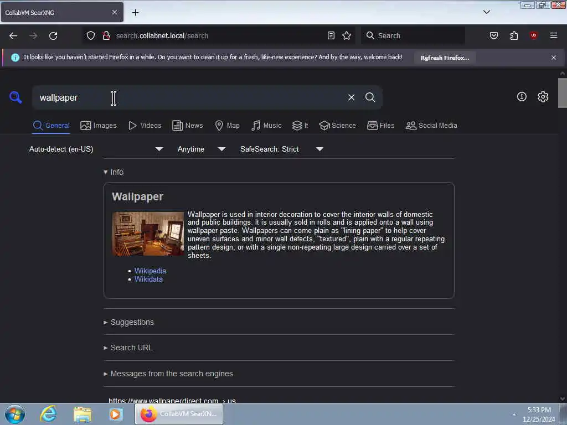The image size is (567, 425).
Task: Reload the current page
Action: pos(53,35)
